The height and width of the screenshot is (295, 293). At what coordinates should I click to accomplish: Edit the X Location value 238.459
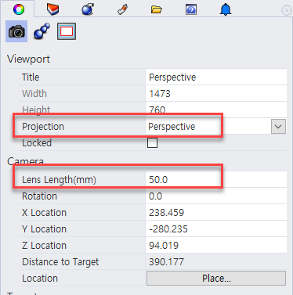coord(166,213)
